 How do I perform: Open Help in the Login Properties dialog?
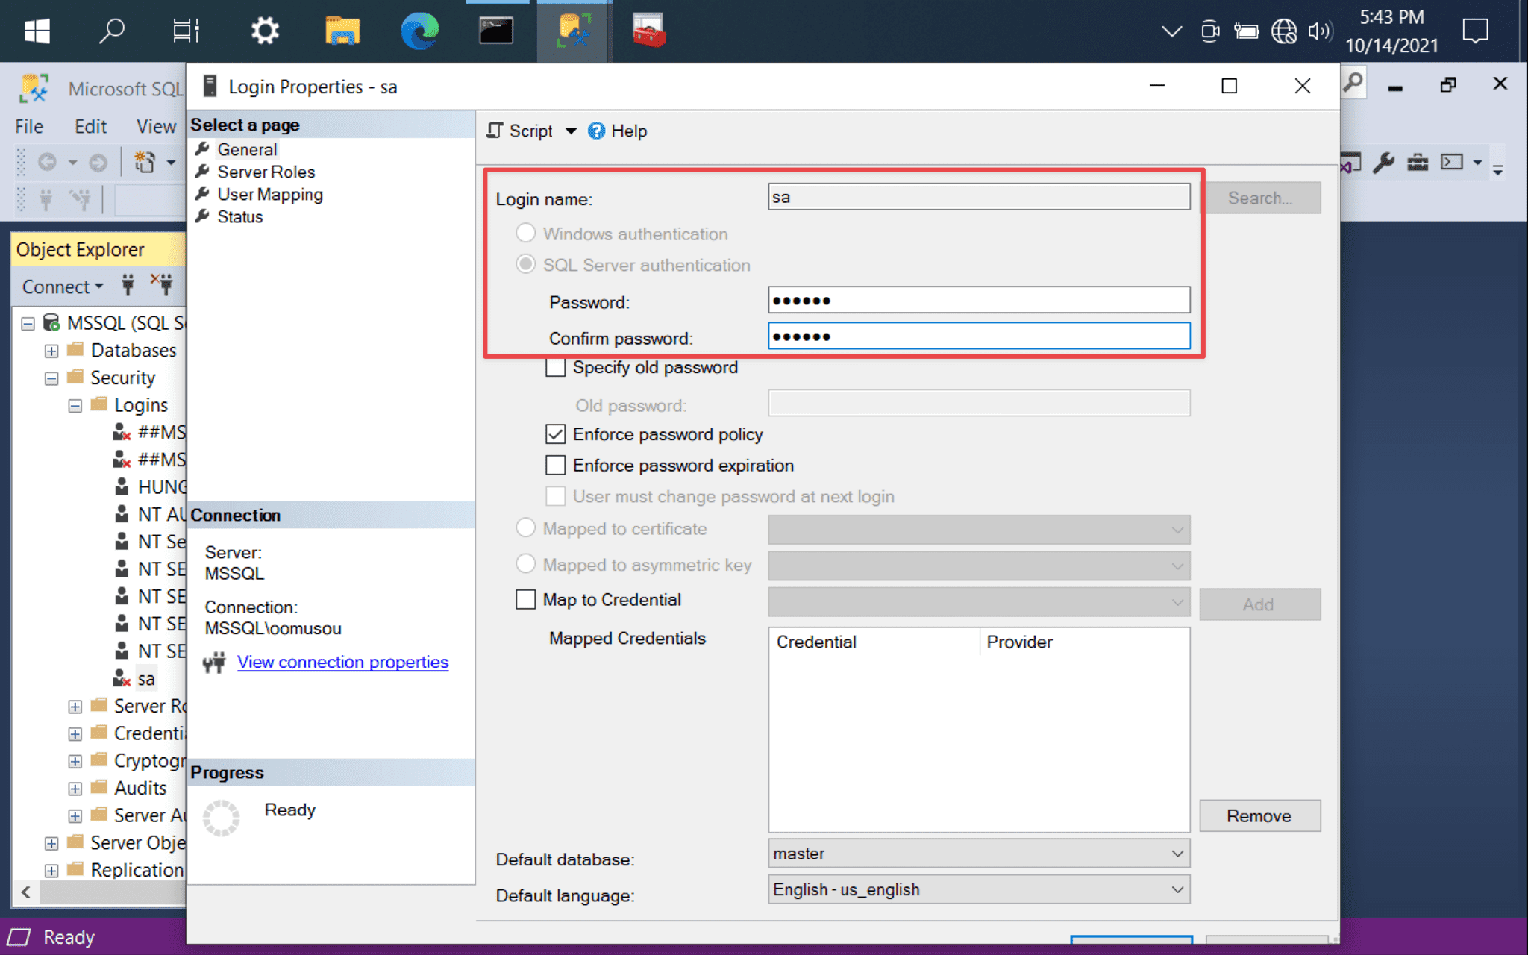(618, 131)
